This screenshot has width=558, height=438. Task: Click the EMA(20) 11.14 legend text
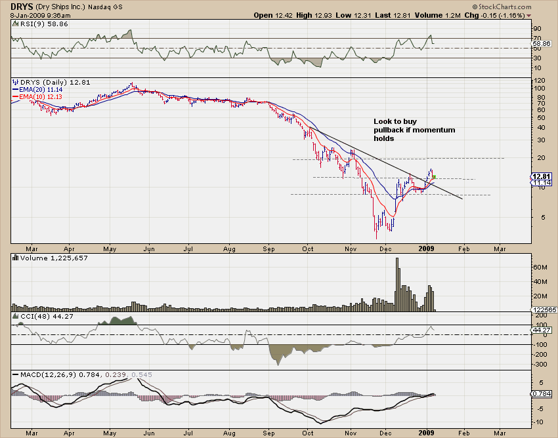pyautogui.click(x=41, y=90)
